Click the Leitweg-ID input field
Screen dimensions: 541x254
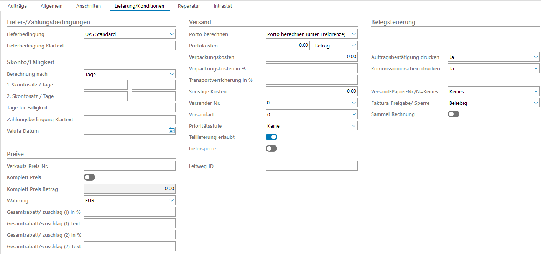311,166
